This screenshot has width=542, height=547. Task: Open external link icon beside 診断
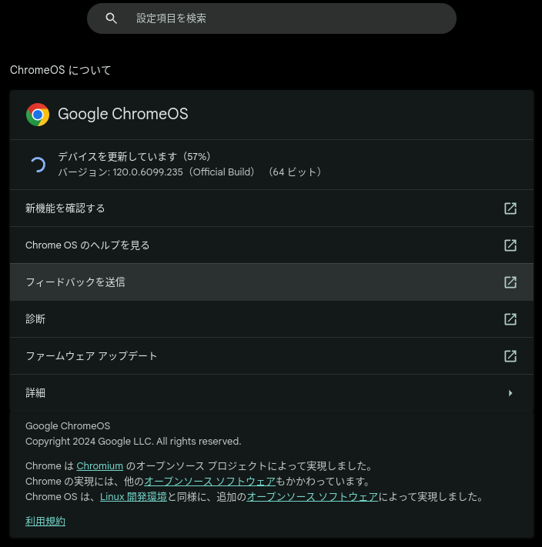pos(510,319)
